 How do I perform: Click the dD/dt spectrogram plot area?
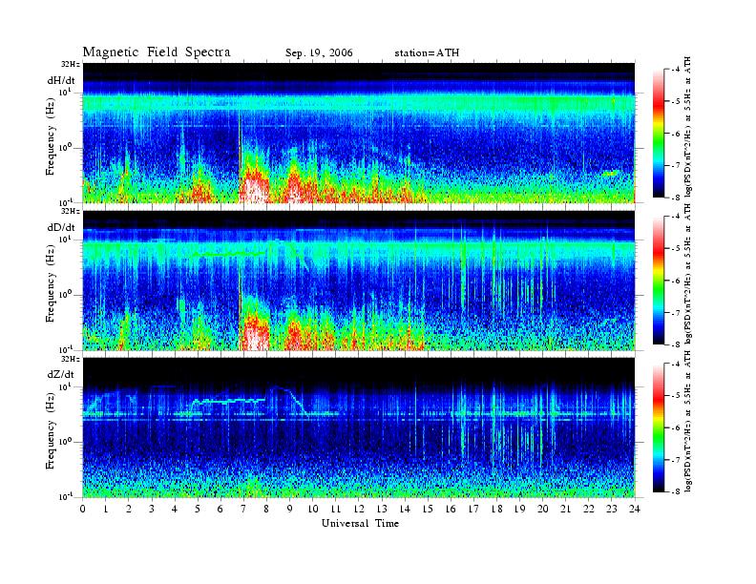tap(359, 281)
